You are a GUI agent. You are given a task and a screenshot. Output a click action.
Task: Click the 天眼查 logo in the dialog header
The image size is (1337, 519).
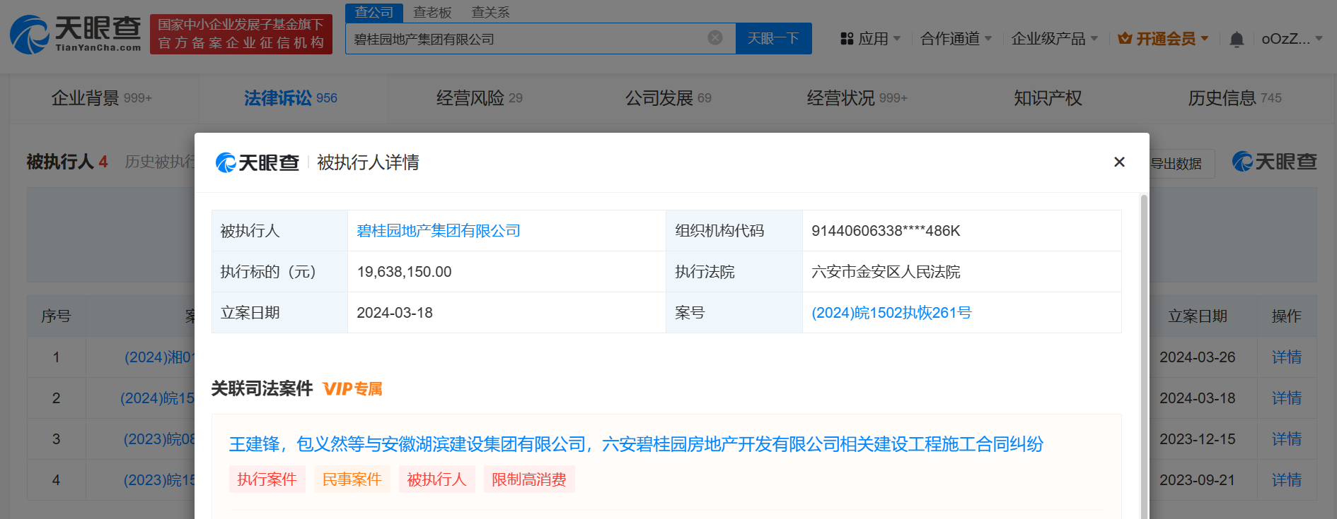point(257,162)
